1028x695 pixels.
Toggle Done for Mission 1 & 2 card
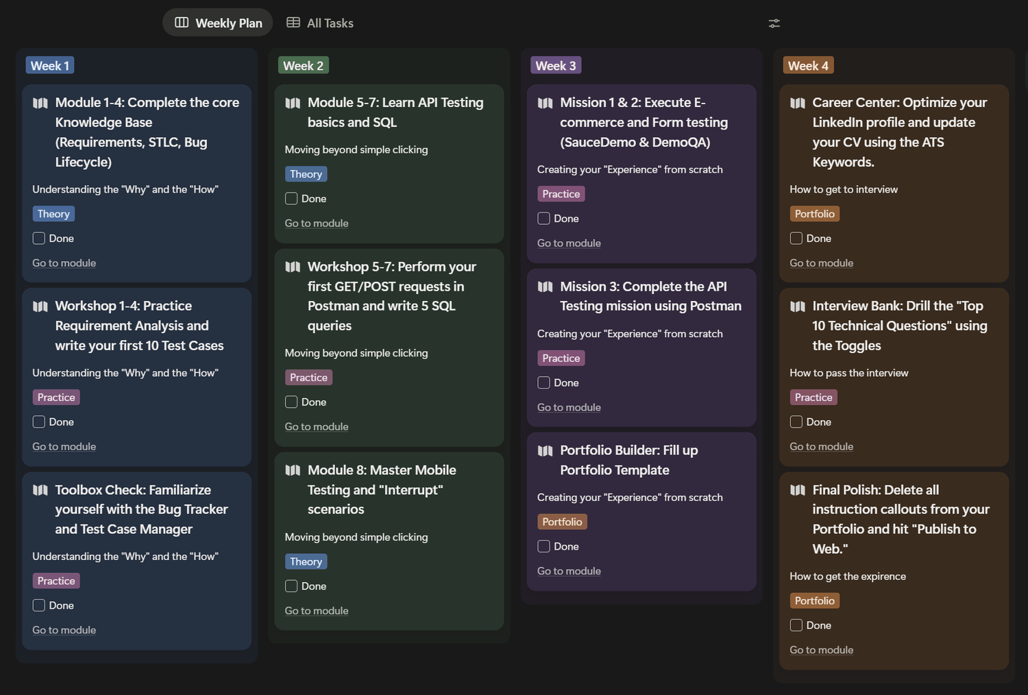tap(543, 219)
